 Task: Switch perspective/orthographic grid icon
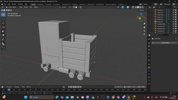click(x=144, y=34)
